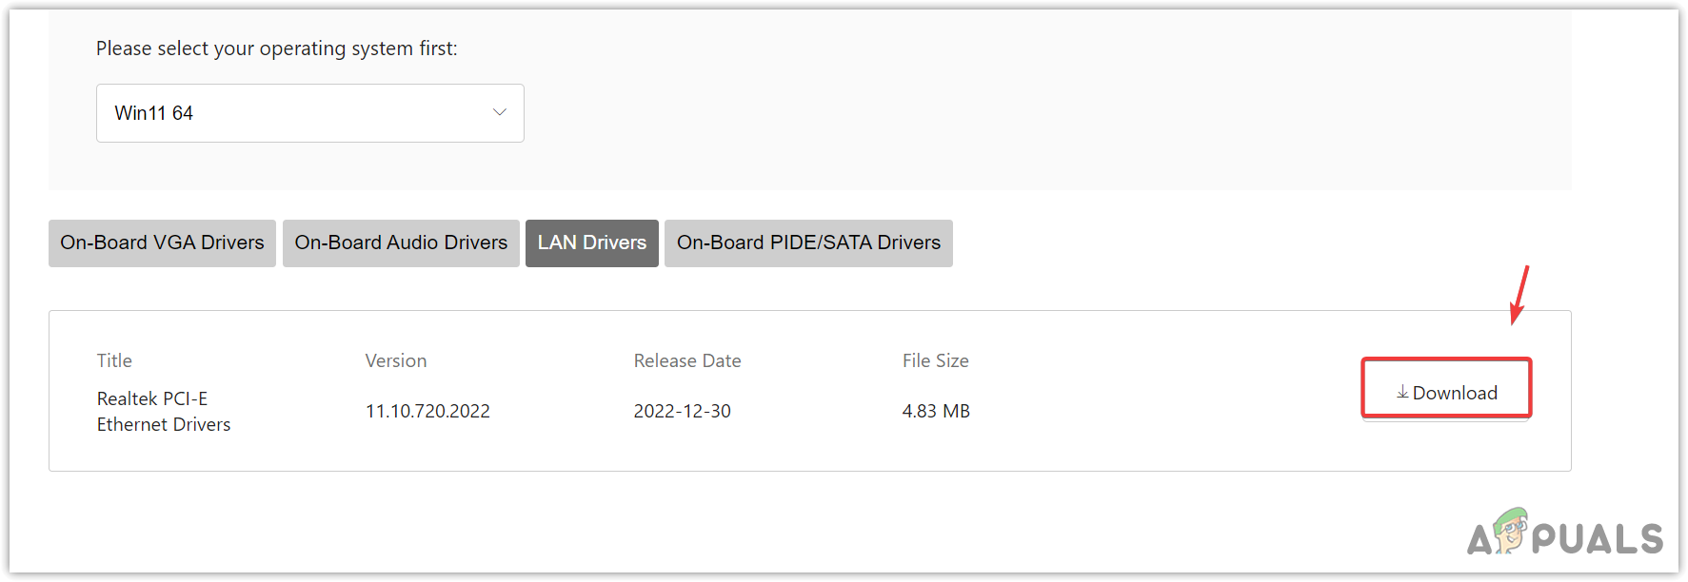
Task: Open the On-Board Audio Drivers tab
Action: click(x=400, y=242)
